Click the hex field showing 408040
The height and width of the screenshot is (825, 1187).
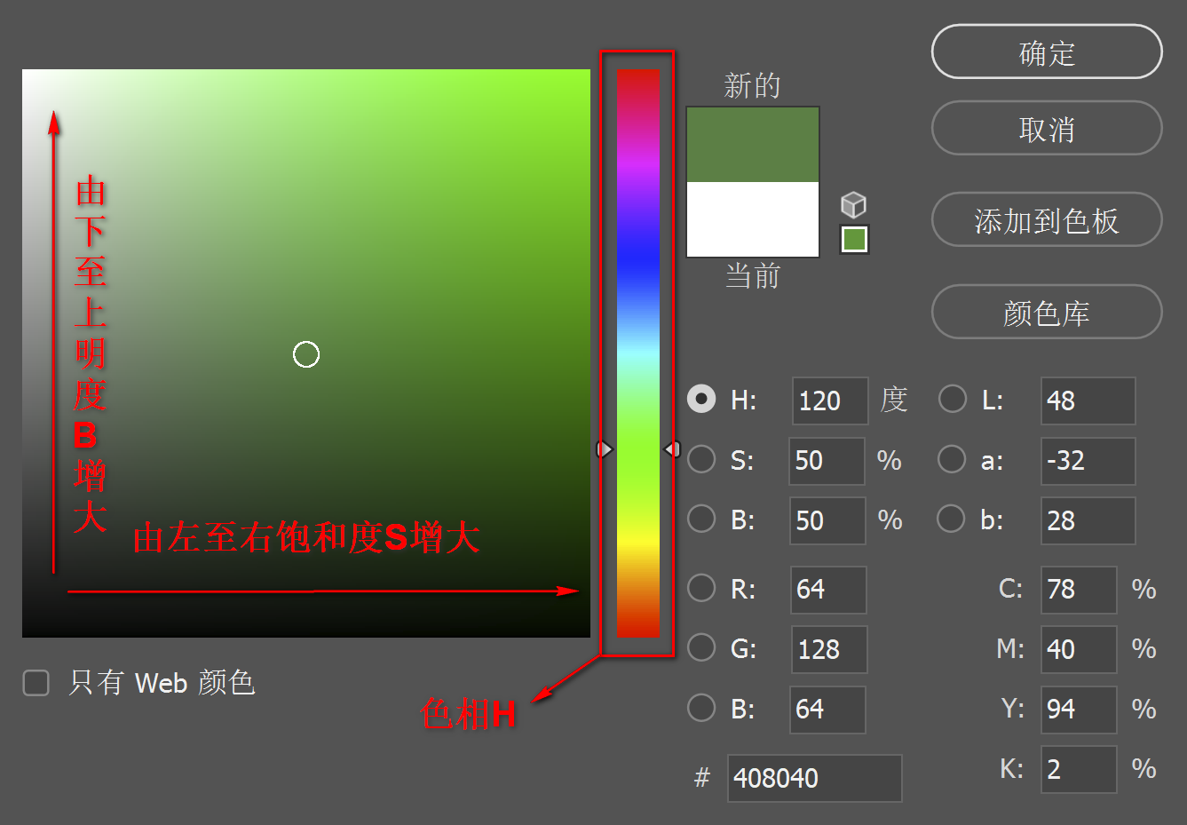[813, 778]
